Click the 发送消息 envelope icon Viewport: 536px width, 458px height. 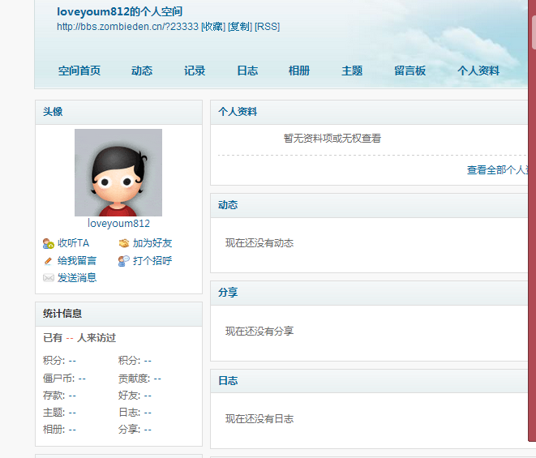pos(48,278)
